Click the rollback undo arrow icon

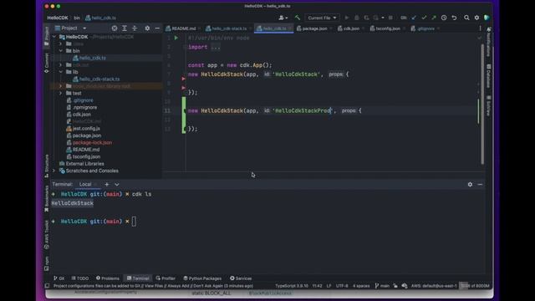454,18
